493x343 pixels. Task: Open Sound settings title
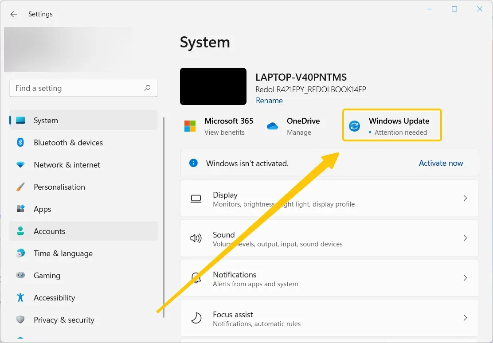(x=223, y=235)
